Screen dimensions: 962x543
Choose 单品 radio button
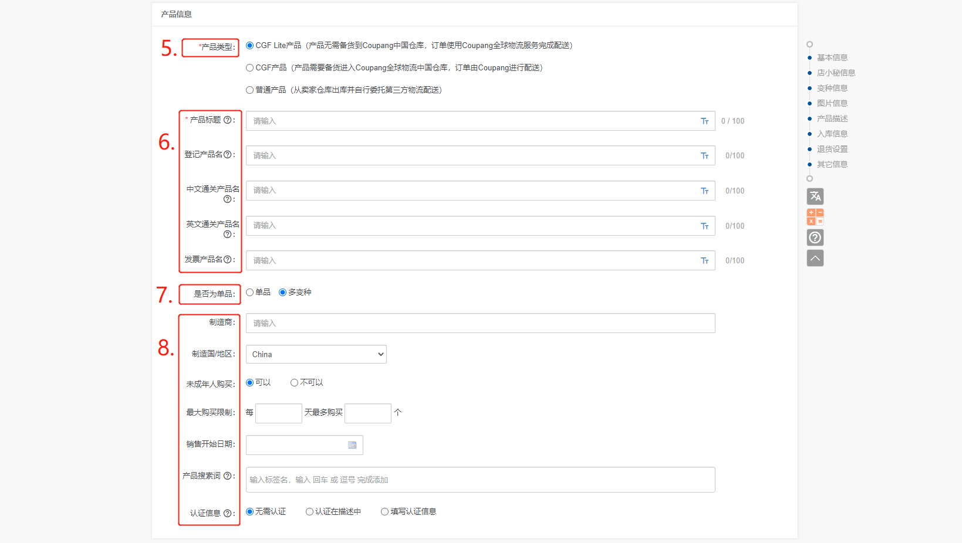coord(250,292)
